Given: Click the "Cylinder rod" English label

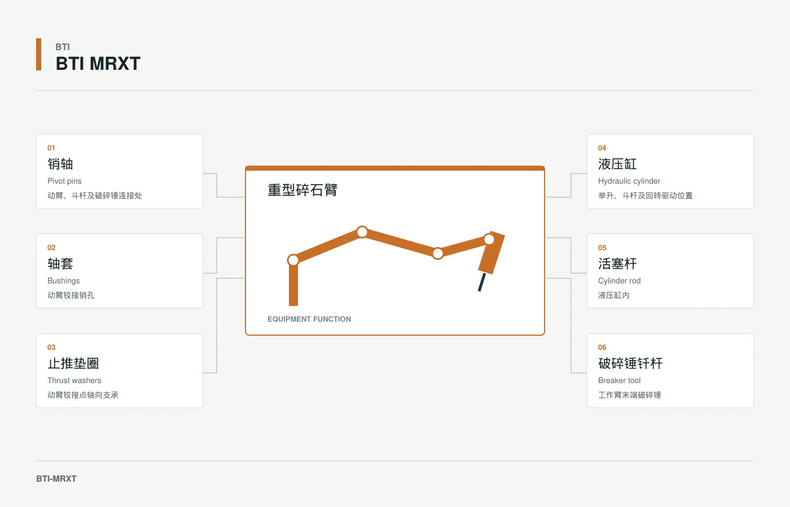Looking at the screenshot, I should [620, 281].
